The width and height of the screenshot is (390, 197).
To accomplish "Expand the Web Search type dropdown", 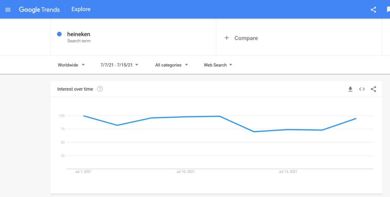I will (218, 65).
